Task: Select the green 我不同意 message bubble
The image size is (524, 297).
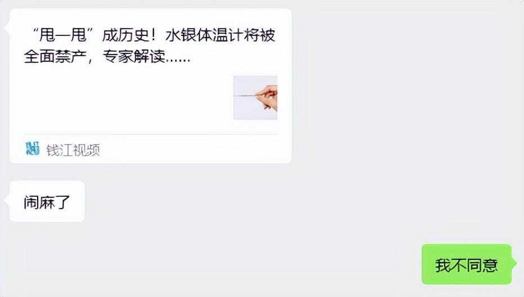Action: coord(467,264)
